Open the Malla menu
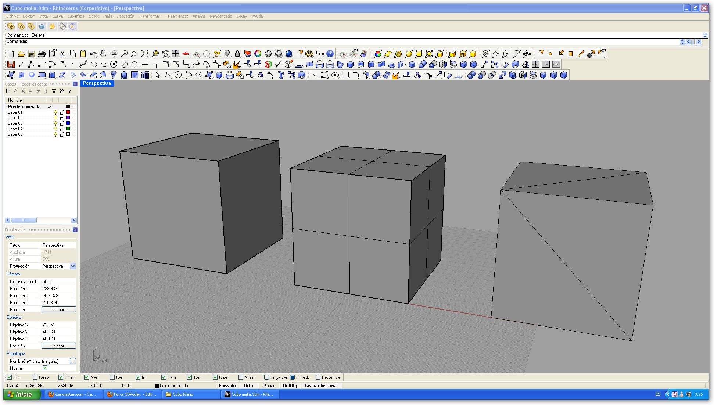This screenshot has width=714, height=405. (x=108, y=16)
